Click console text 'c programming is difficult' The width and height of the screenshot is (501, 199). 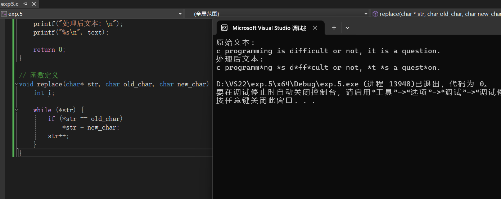tap(272, 51)
